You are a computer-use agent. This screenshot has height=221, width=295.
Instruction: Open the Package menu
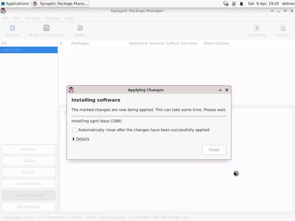click(x=33, y=18)
